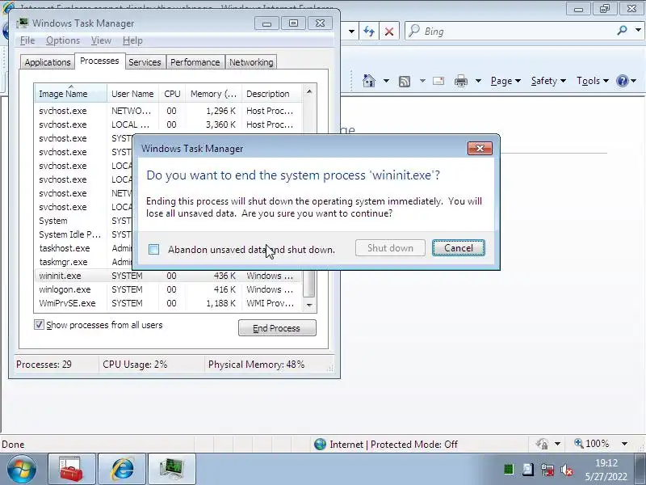Image resolution: width=646 pixels, height=485 pixels.
Task: Expand the Print dropdown arrow
Action: point(478,81)
